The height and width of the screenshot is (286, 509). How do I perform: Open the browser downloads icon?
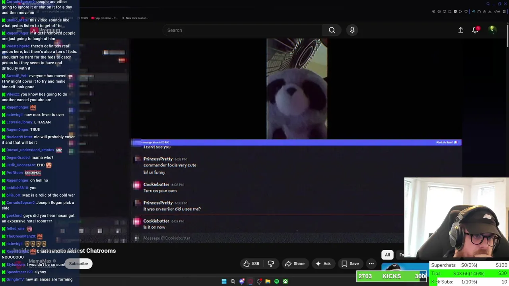[x=490, y=12]
